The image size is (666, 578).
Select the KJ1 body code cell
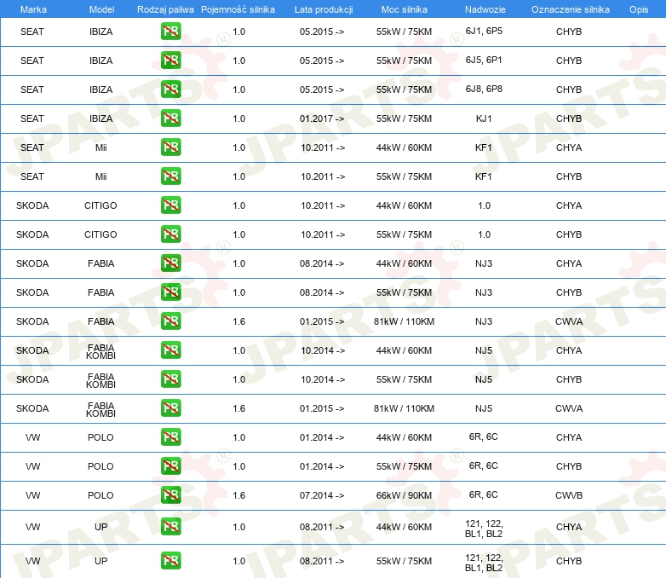tap(484, 118)
